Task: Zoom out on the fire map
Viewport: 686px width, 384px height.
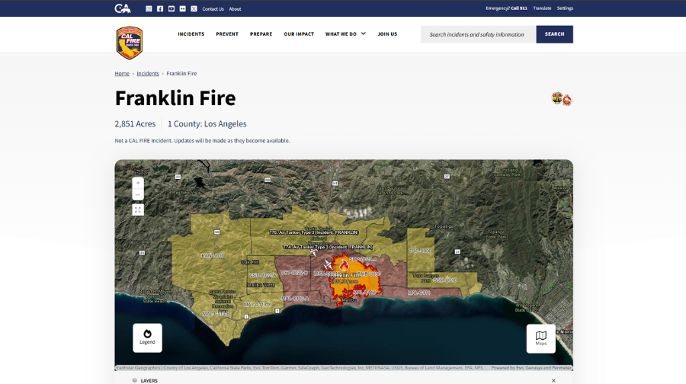Action: (x=138, y=195)
